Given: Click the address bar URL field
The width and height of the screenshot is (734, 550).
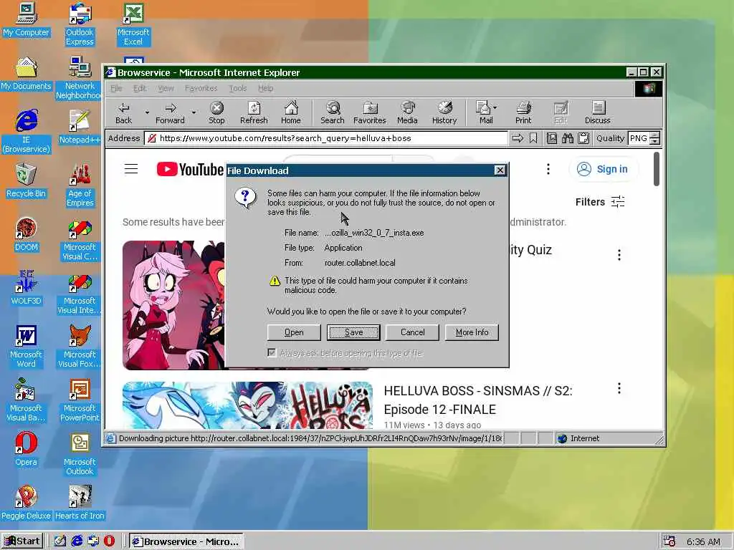Looking at the screenshot, I should (x=326, y=138).
